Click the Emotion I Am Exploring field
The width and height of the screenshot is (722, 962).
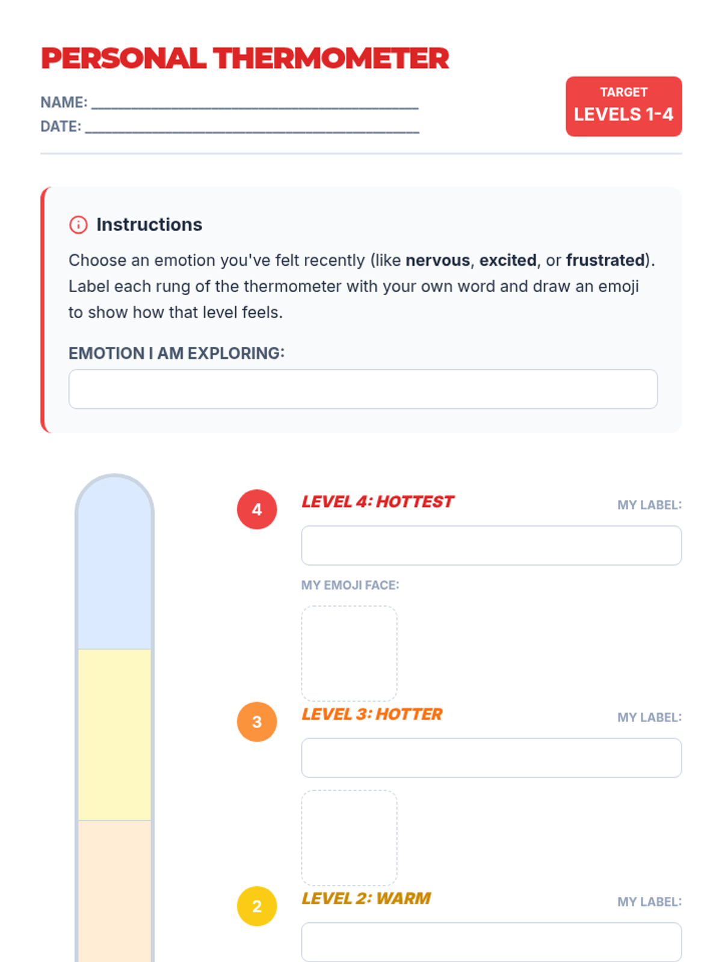click(x=363, y=389)
